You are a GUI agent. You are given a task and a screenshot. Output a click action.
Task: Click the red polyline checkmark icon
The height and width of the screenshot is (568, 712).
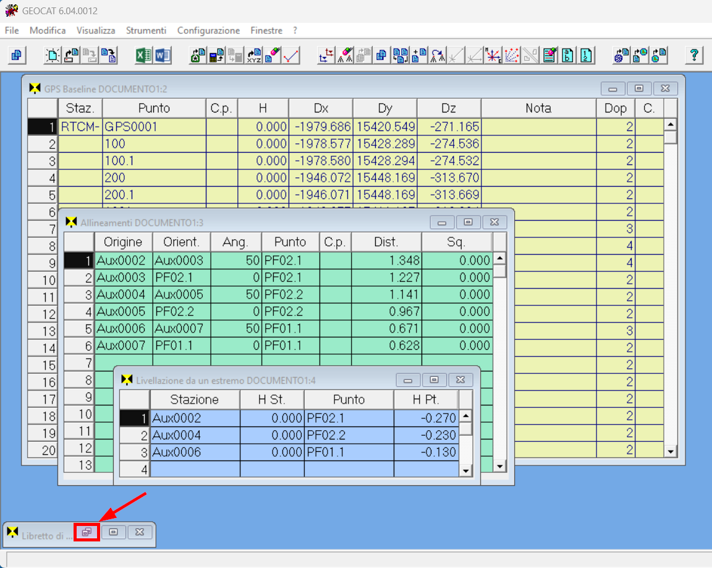pyautogui.click(x=290, y=56)
